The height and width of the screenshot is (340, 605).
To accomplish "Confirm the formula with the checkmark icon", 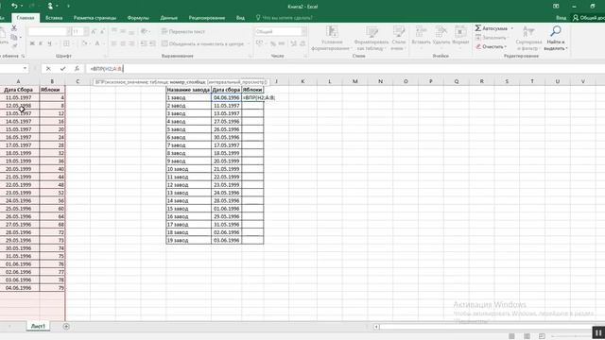I will [62, 69].
